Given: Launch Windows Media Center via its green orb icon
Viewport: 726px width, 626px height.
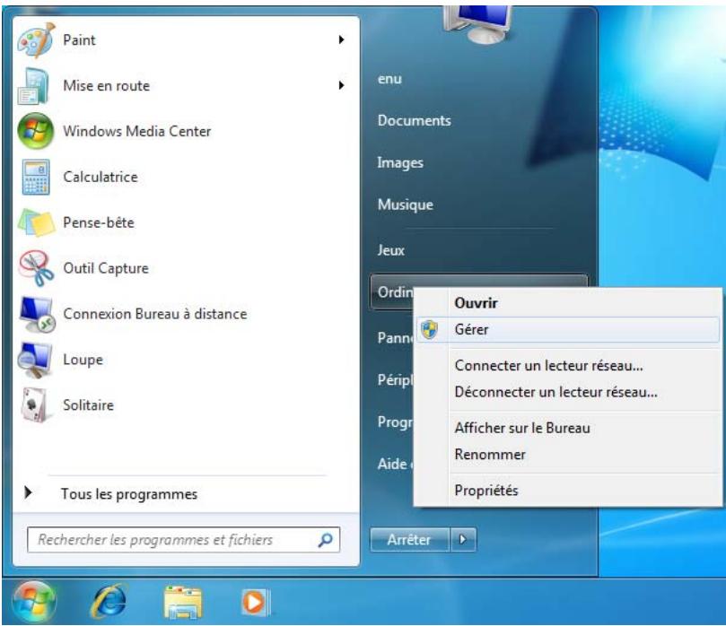Looking at the screenshot, I should point(35,131).
